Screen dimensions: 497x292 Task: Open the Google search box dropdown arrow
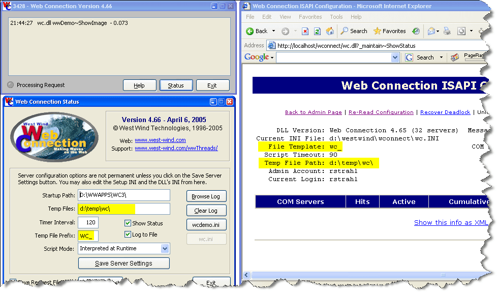click(x=395, y=57)
